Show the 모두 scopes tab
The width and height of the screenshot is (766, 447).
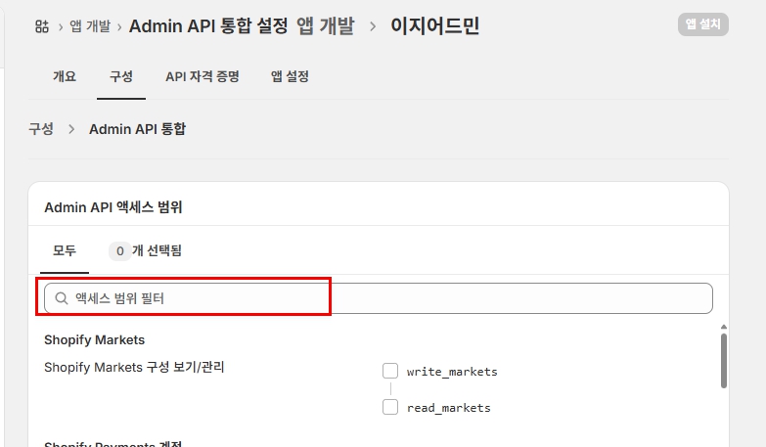point(65,250)
